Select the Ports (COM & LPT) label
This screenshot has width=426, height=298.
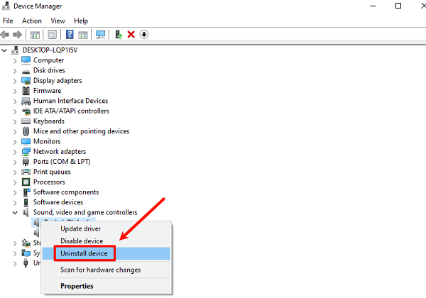click(x=62, y=162)
